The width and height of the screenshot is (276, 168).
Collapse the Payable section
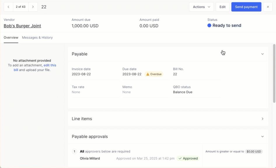(263, 54)
